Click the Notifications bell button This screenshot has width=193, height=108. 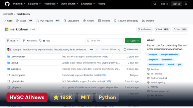pos(144,29)
